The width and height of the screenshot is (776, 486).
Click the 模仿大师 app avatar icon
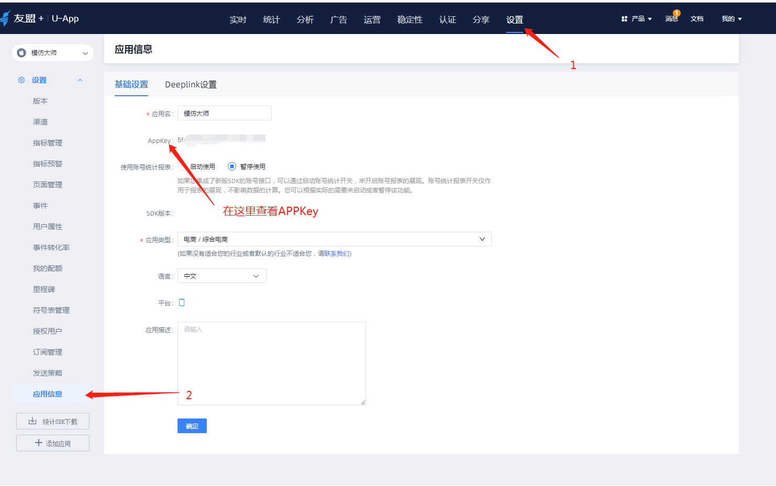[21, 53]
